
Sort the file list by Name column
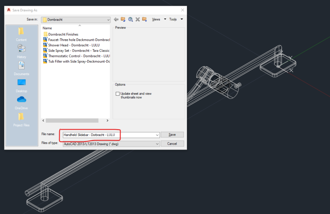[47, 28]
